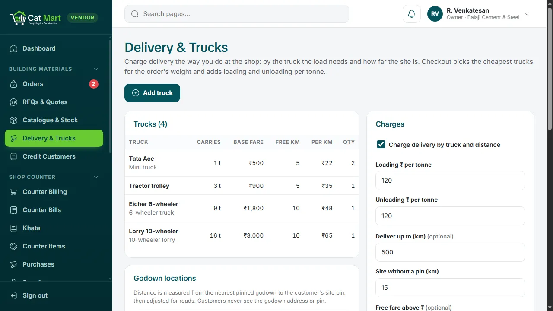Click the Counter Bills icon
Screen dimensions: 553x311
14,210
